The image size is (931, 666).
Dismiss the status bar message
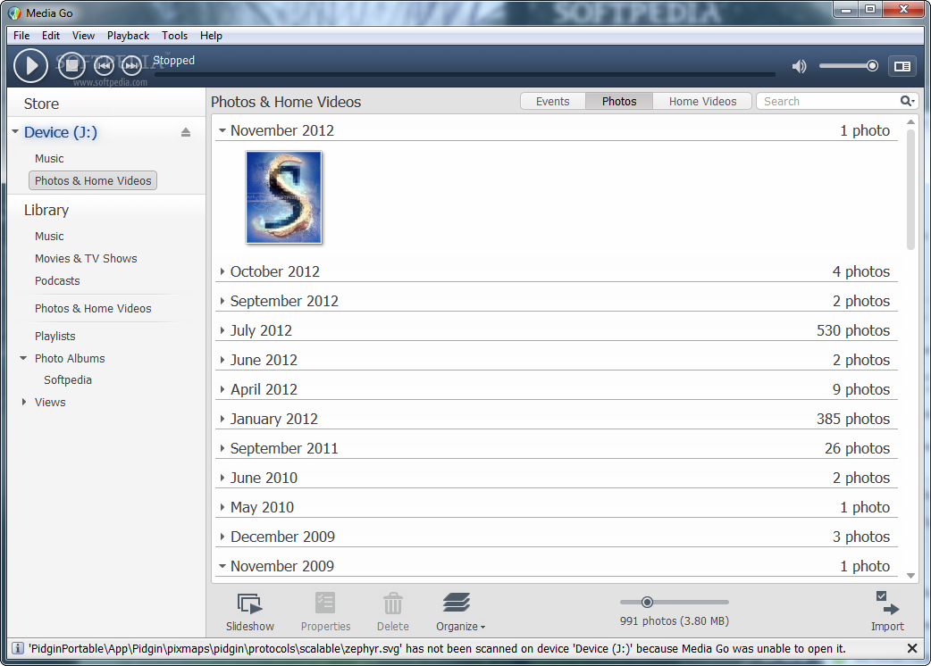(912, 648)
